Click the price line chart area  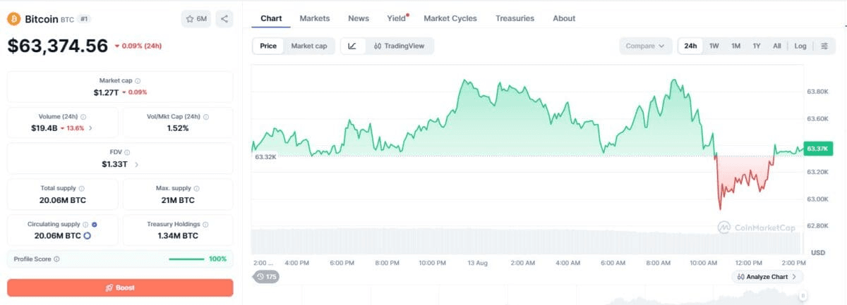click(527, 144)
